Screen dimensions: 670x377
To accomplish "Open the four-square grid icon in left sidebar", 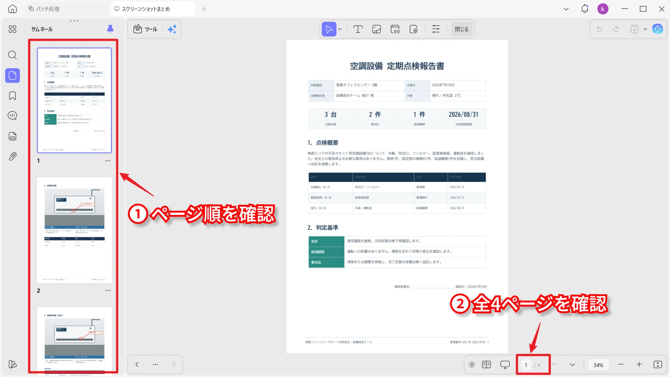I will click(13, 29).
